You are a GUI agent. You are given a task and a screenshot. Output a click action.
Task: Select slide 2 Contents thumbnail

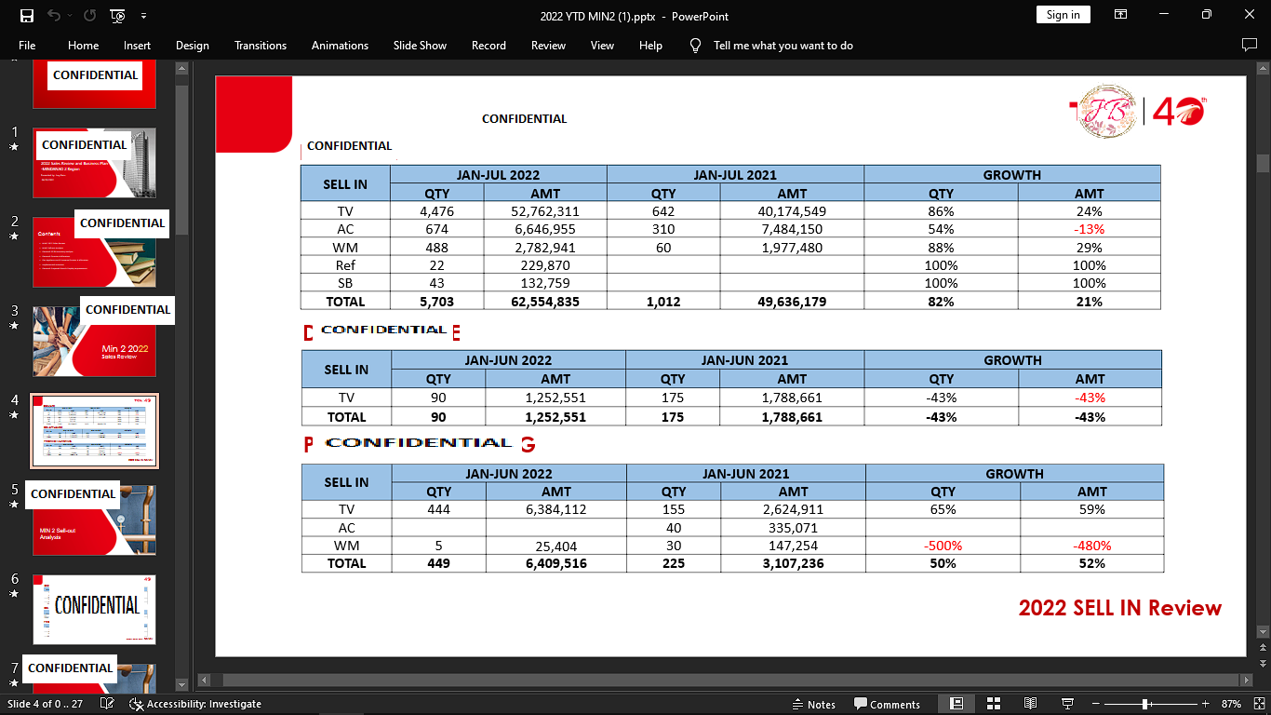point(95,251)
